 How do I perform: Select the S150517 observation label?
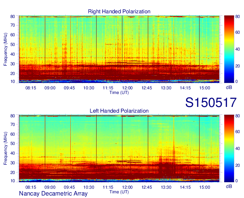(x=211, y=102)
